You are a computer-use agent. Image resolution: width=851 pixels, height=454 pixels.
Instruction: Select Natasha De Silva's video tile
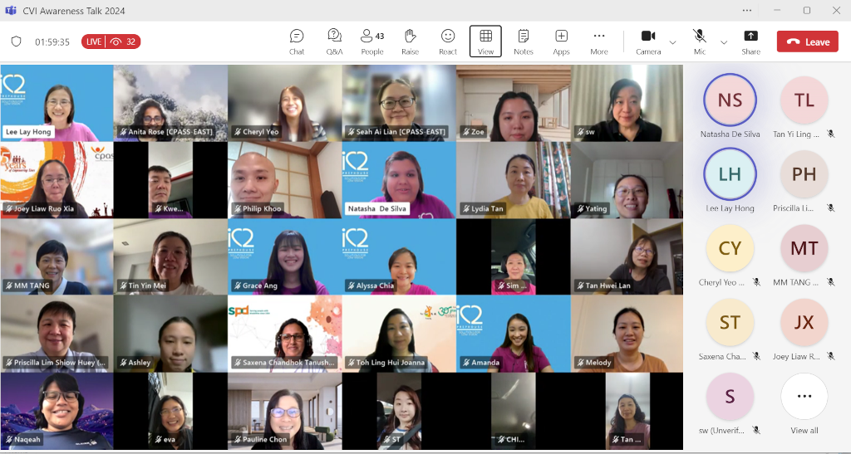click(399, 179)
